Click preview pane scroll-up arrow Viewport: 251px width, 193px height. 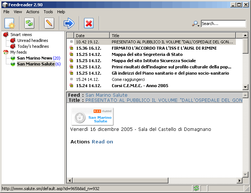point(245,95)
